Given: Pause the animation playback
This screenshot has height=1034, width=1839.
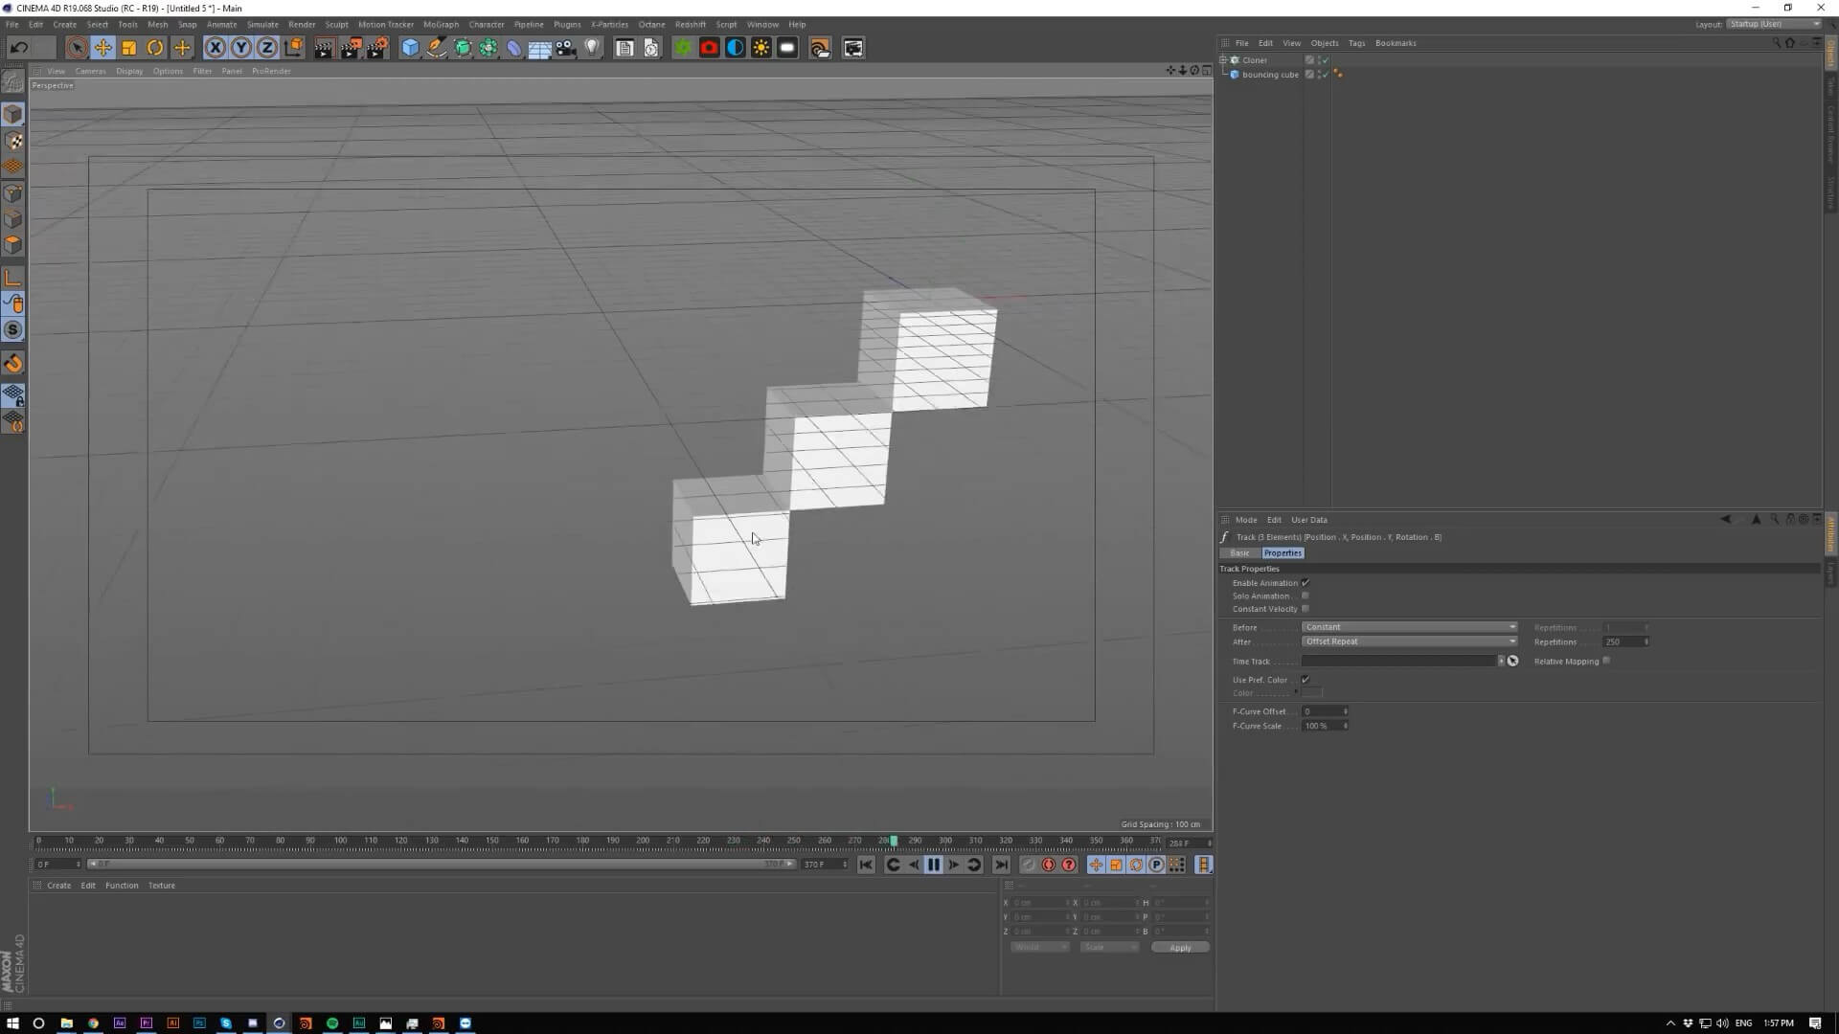Looking at the screenshot, I should (x=934, y=865).
